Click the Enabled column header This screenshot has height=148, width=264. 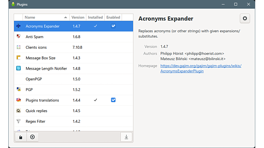pyautogui.click(x=113, y=17)
